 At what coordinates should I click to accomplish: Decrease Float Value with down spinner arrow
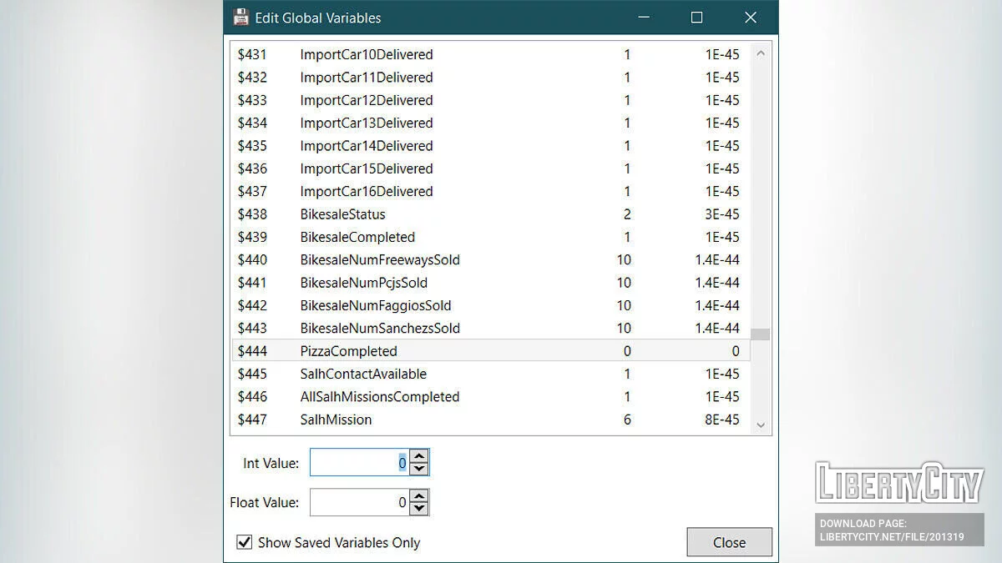419,509
